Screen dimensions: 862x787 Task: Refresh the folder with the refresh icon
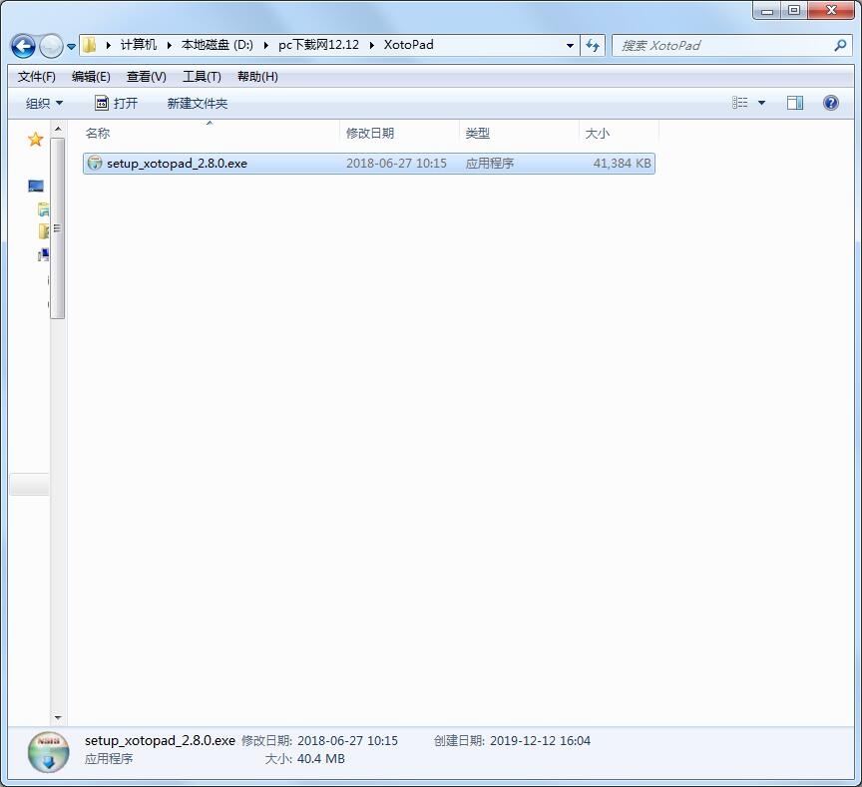pos(593,46)
